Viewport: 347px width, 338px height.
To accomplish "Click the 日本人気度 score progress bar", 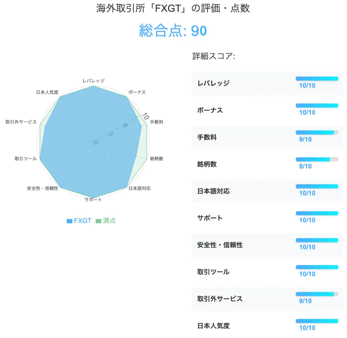I will (317, 321).
